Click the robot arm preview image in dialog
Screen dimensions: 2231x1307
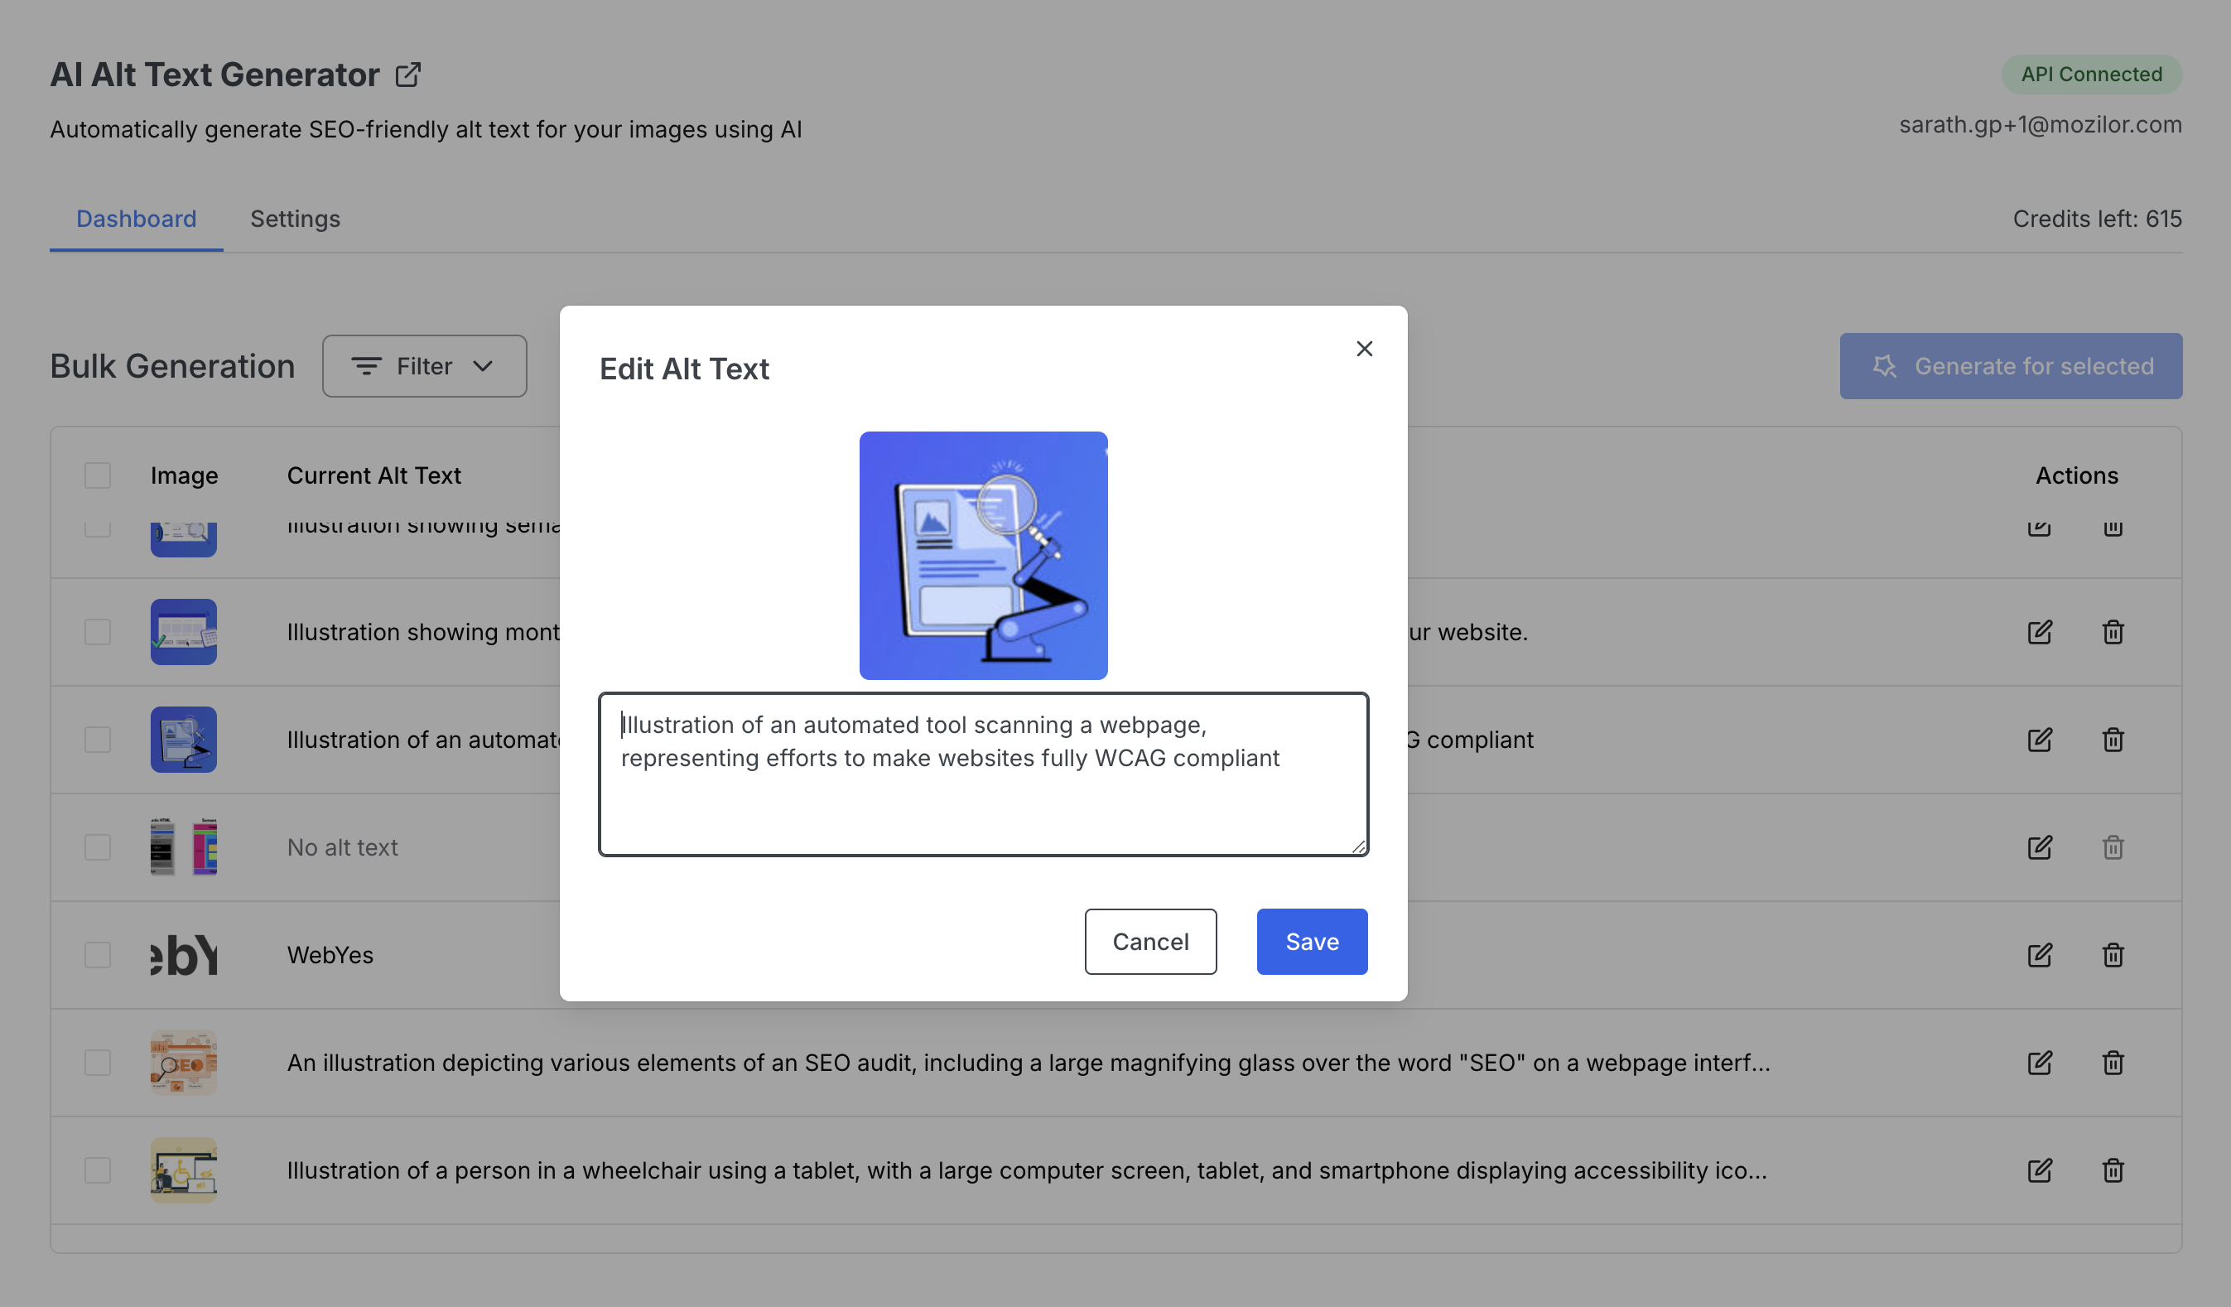983,555
